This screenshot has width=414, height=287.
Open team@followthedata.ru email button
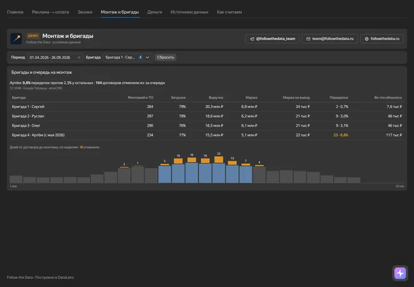[x=330, y=38]
